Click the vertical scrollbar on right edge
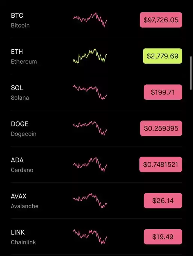193x256 pixels. (x=191, y=73)
